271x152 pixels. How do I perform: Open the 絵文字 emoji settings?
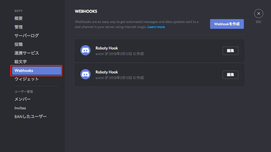[20, 61]
